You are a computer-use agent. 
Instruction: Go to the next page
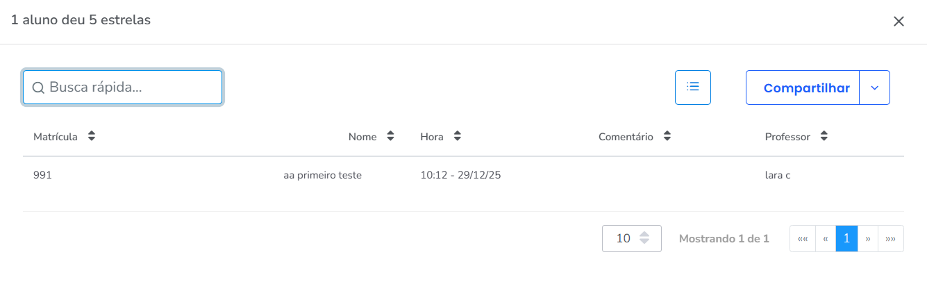[x=868, y=238]
